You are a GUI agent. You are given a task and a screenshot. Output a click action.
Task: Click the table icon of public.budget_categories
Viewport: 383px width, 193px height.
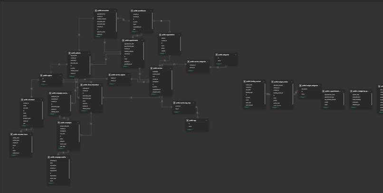[x=300, y=86]
